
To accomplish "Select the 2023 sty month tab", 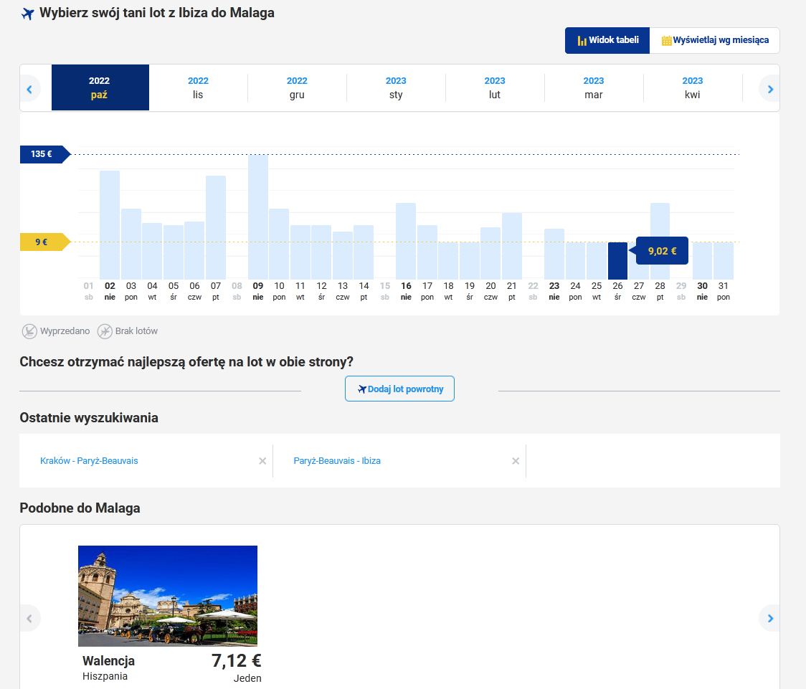I will (x=396, y=87).
